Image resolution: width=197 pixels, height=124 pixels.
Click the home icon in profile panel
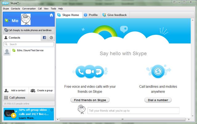[x=51, y=15]
